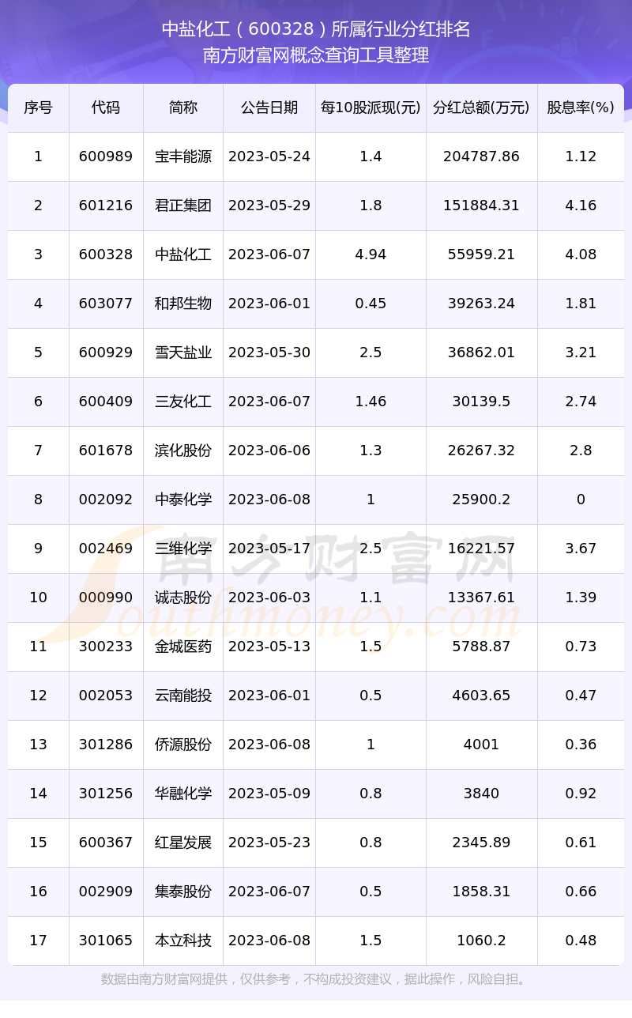
Task: Click per-10-share payout 0.45
Action: (x=371, y=304)
